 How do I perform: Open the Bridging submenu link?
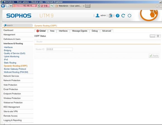(x=8, y=50)
